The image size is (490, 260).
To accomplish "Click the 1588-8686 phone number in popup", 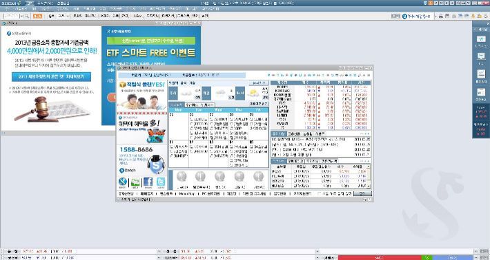I will coord(136,150).
